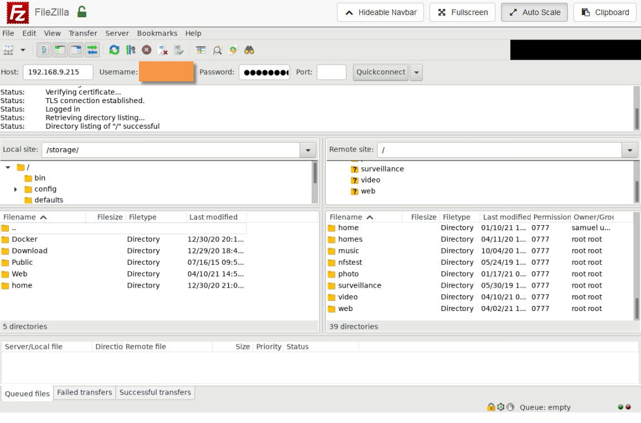
Task: Open the Transfer menu
Action: pos(83,33)
